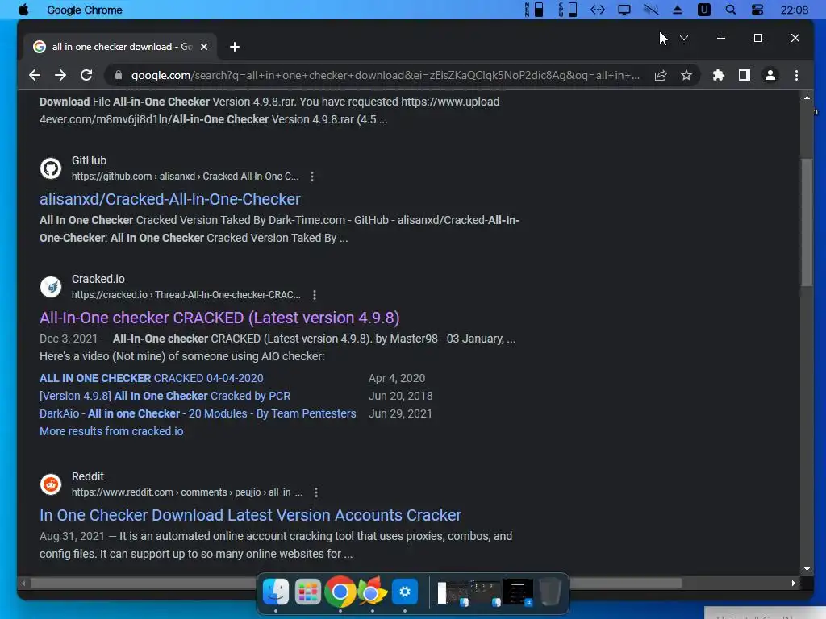The image size is (826, 619).
Task: Click the 22:08 clock in menu bar
Action: 794,10
